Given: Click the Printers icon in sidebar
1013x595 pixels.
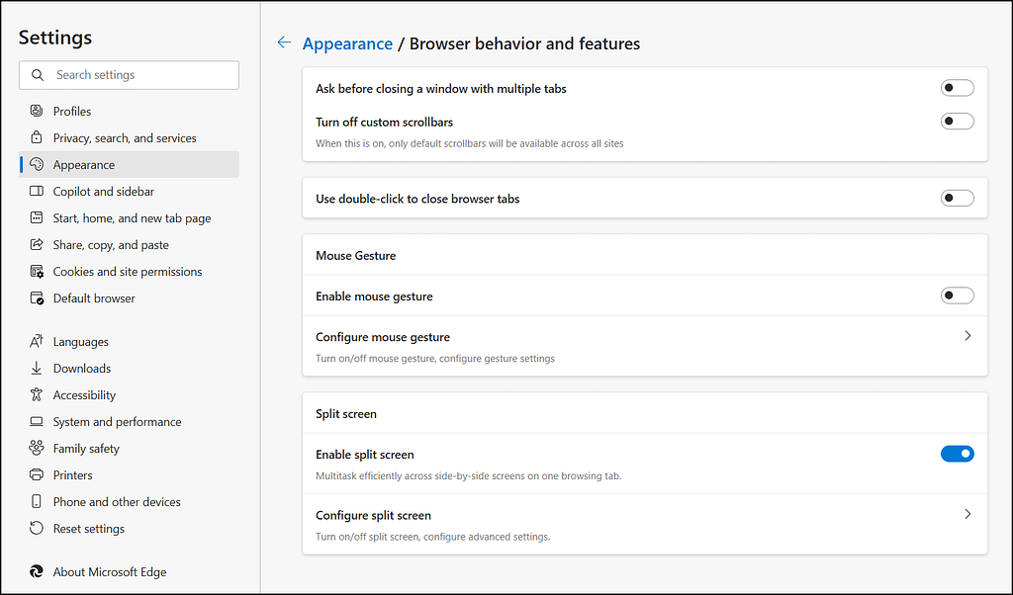Looking at the screenshot, I should 37,475.
